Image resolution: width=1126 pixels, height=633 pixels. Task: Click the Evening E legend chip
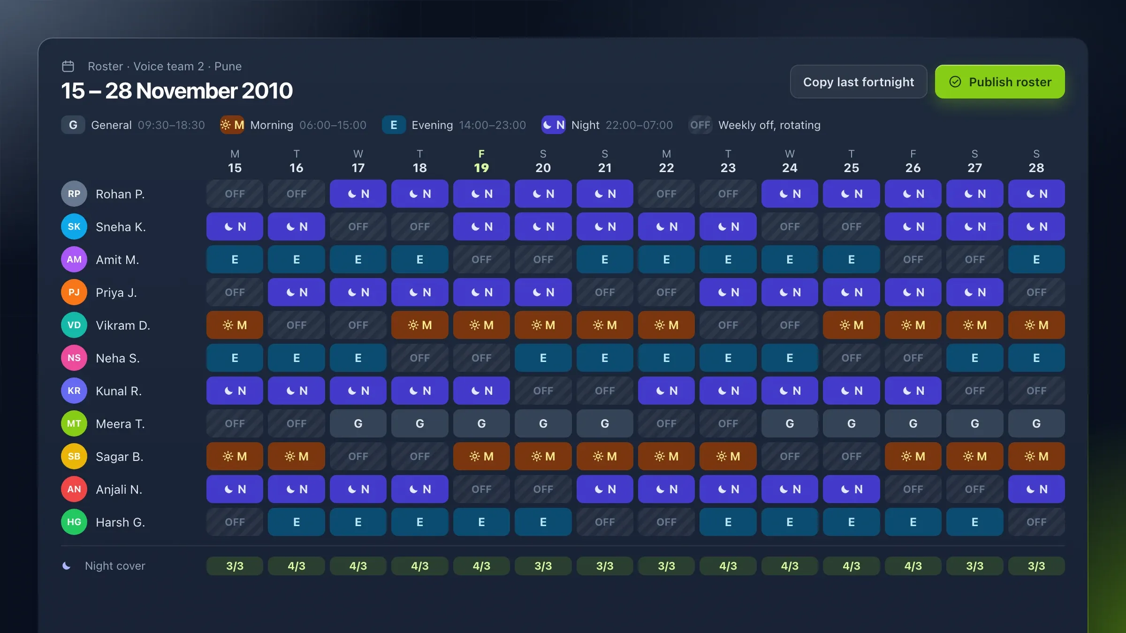click(x=394, y=125)
